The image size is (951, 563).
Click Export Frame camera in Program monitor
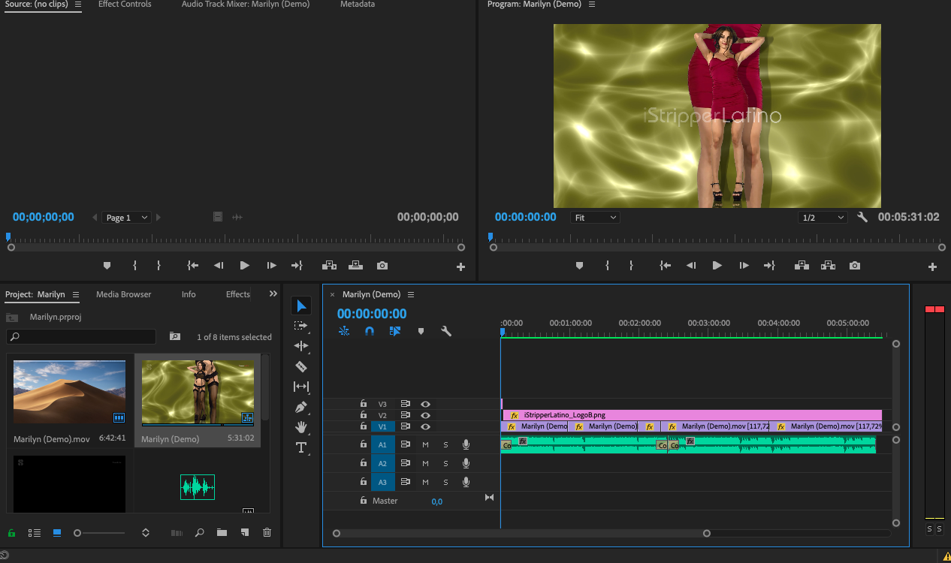854,266
